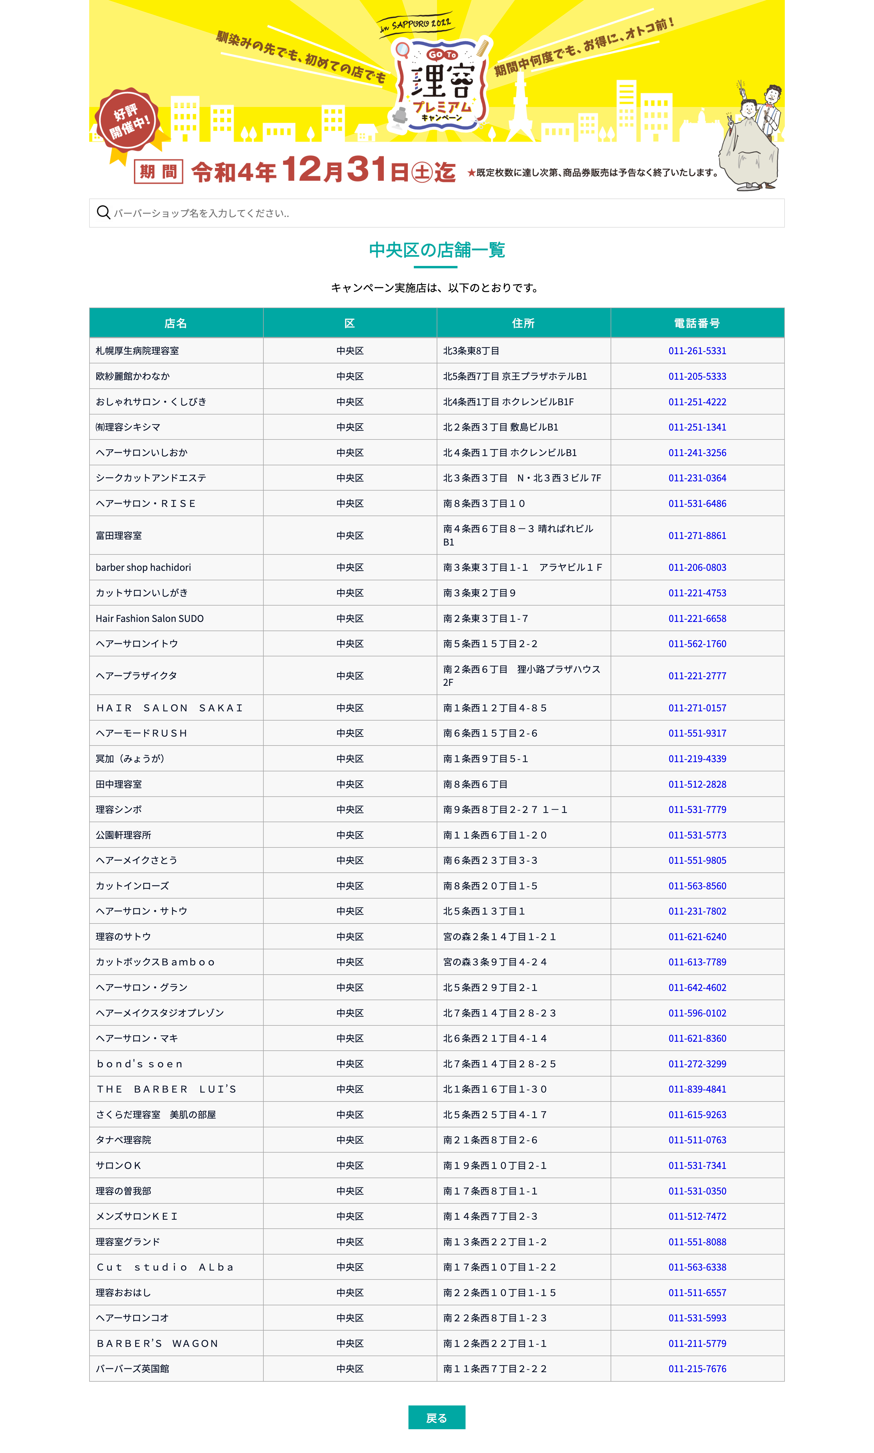Click the magnifying glass search icon
Viewport: 874px width, 1453px height.
pyautogui.click(x=104, y=212)
